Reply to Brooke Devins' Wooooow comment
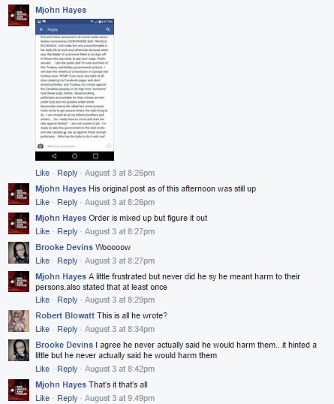This screenshot has width=334, height=404. click(68, 261)
